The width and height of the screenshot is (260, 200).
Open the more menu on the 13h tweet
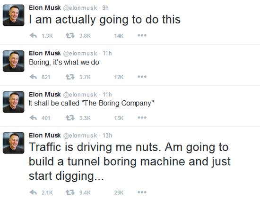142,192
